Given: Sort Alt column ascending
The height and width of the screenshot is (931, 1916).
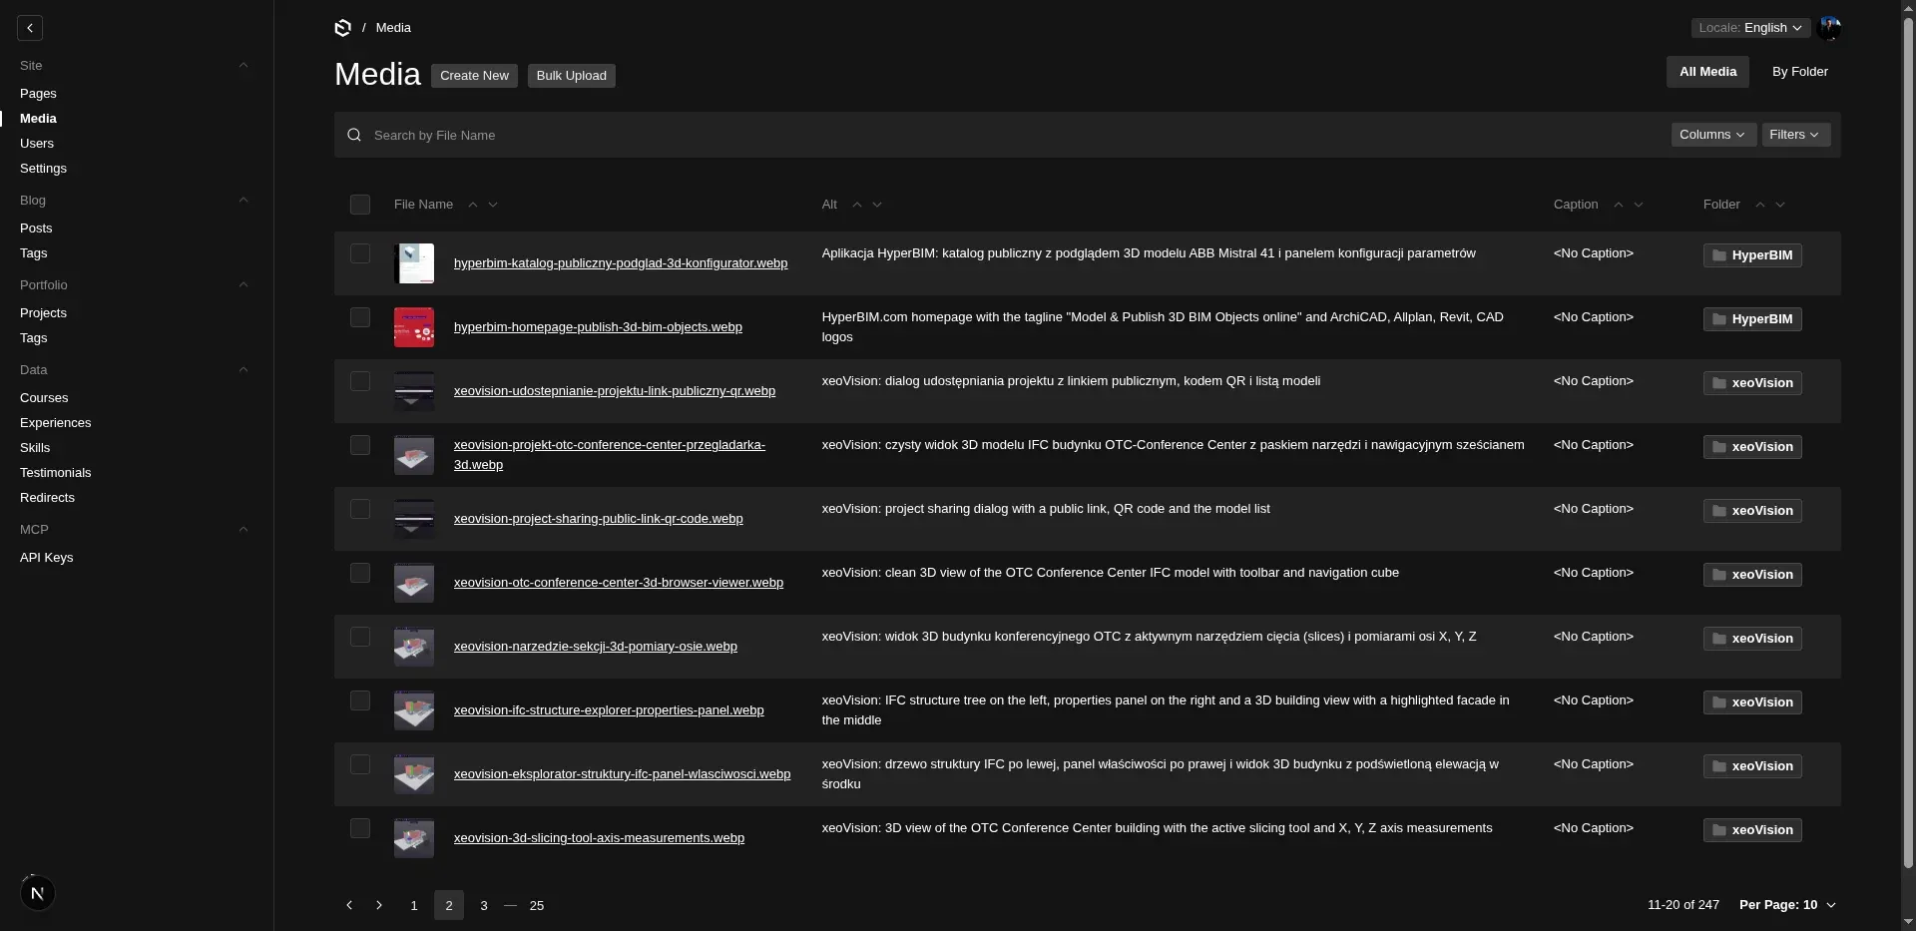Looking at the screenshot, I should point(857,205).
